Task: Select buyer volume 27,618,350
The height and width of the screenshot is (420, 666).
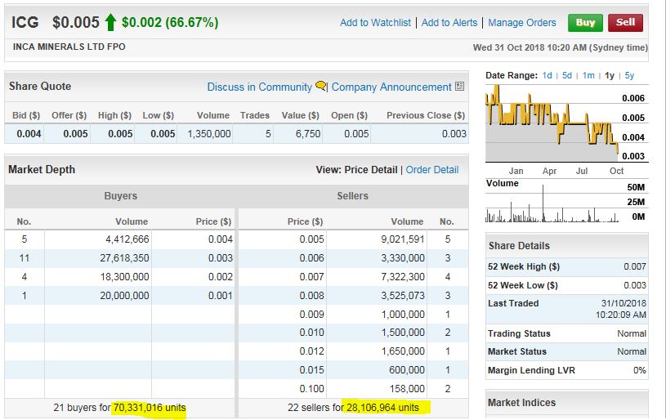Action: [x=124, y=257]
